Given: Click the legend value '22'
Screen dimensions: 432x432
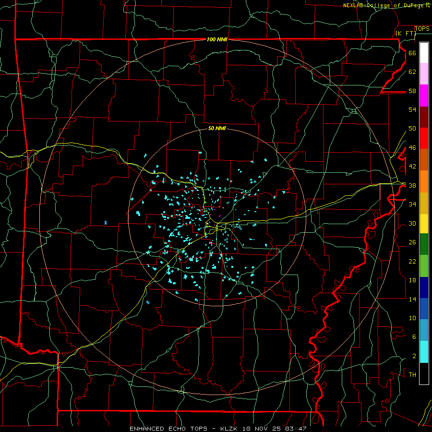Looking at the screenshot, I should [x=412, y=262].
